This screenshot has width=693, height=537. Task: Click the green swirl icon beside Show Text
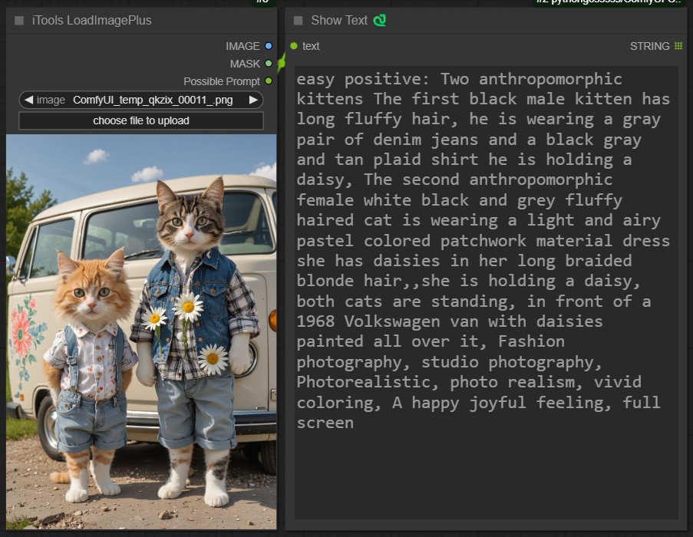380,20
